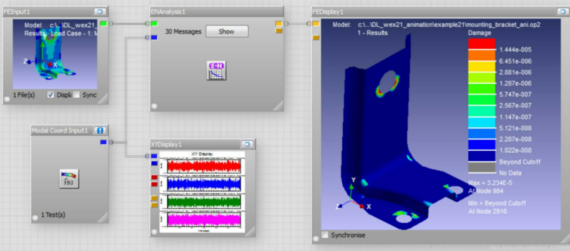Click the Modal Coord Input1 title bar button
The width and height of the screenshot is (570, 251).
point(100,130)
